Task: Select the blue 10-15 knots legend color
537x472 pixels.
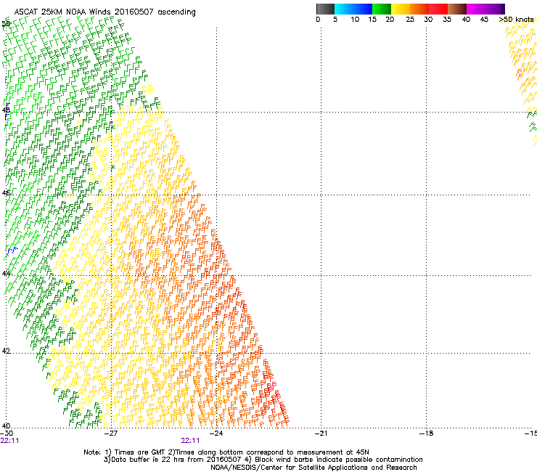Action: click(x=363, y=9)
